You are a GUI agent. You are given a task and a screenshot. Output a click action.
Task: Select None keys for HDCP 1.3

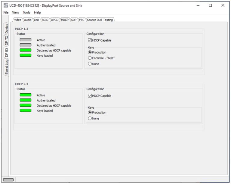coord(90,64)
